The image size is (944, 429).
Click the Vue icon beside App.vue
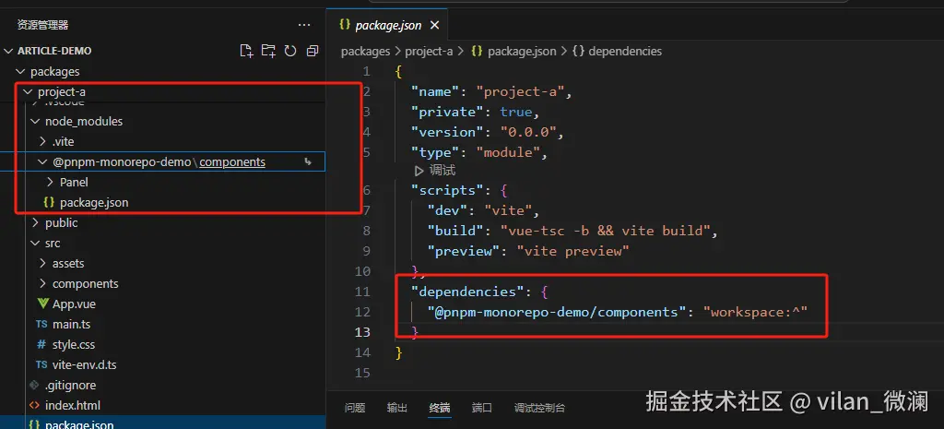(42, 304)
